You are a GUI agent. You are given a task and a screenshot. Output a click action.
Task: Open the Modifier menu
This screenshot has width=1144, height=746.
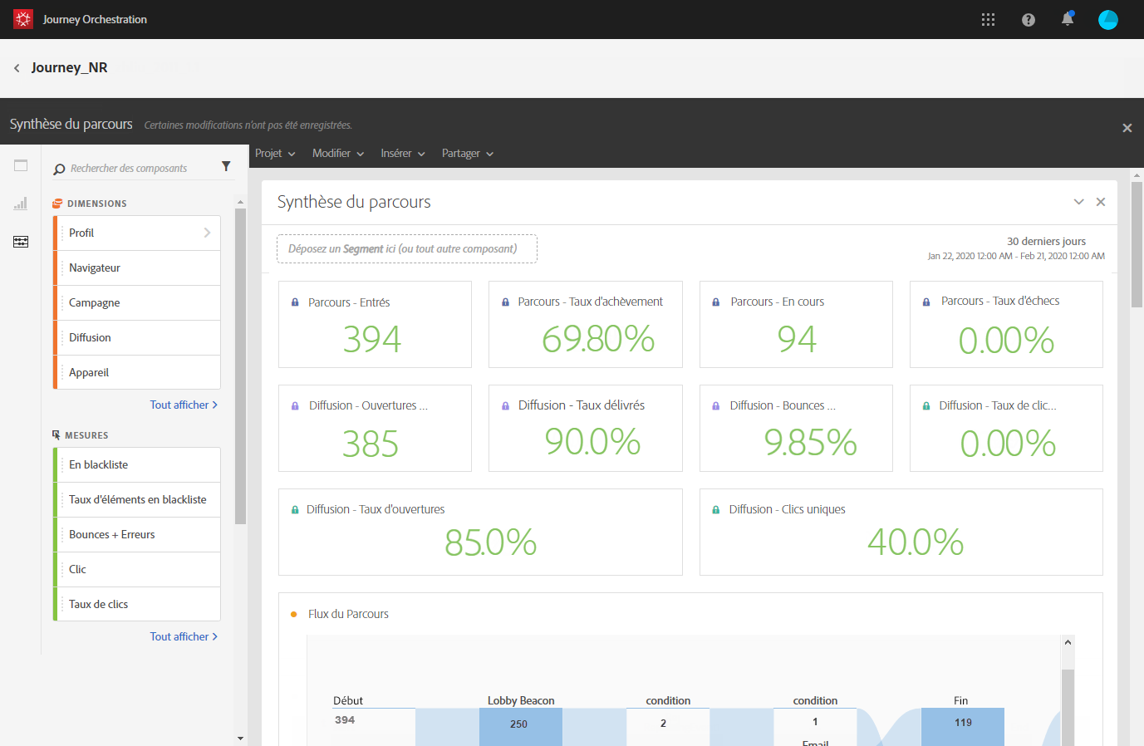338,154
